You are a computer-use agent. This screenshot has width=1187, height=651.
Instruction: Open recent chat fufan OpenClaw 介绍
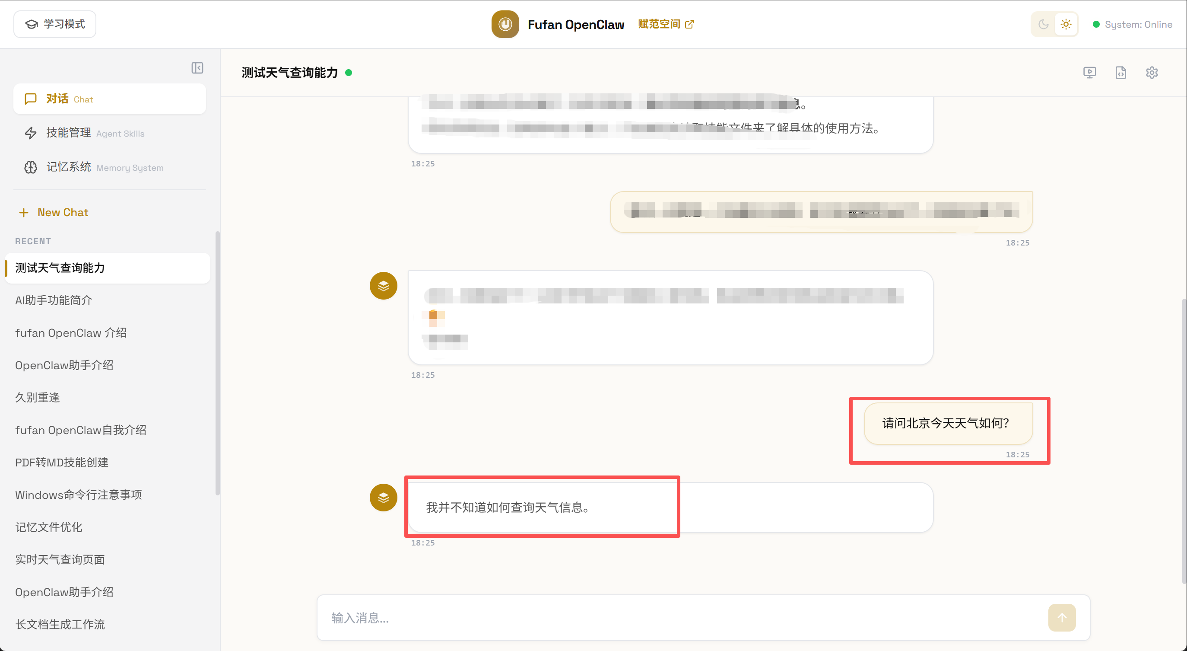[x=108, y=333]
